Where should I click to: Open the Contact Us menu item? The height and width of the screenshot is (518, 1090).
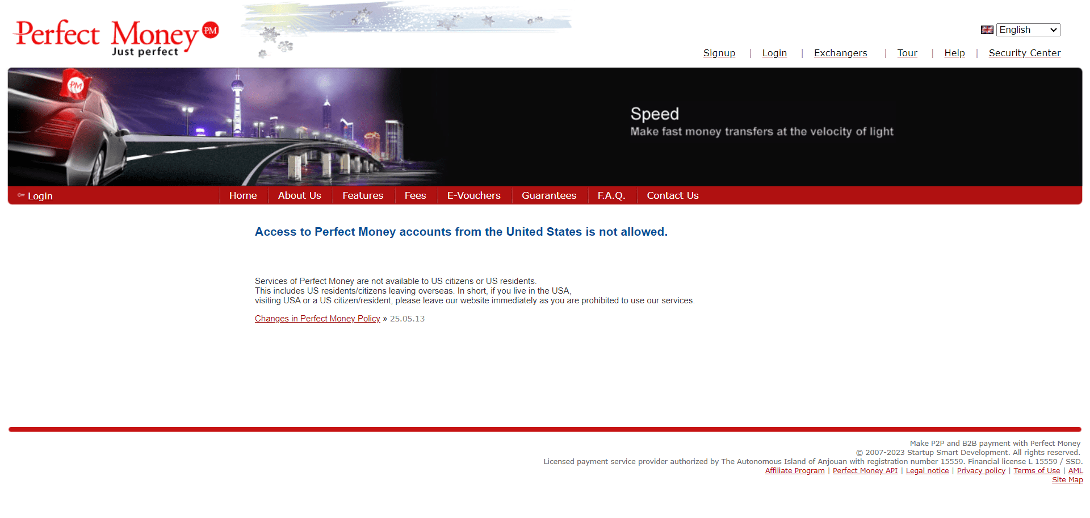[673, 195]
